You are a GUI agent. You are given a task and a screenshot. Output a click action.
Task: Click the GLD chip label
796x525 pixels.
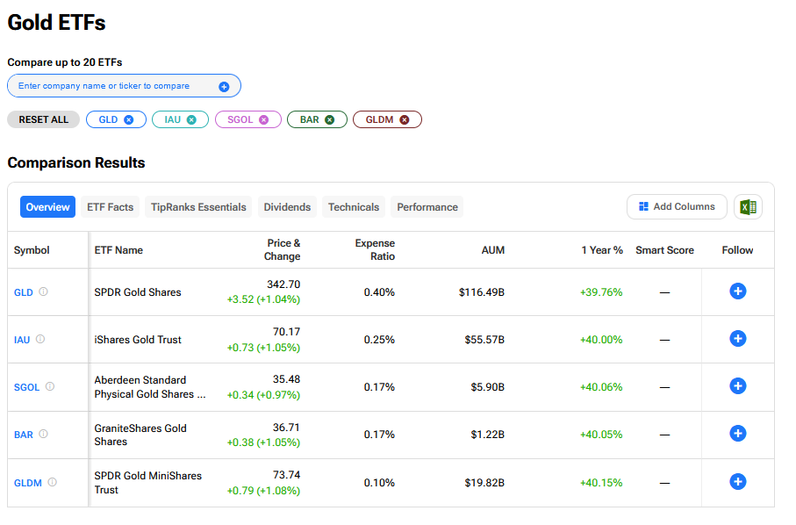pyautogui.click(x=108, y=119)
